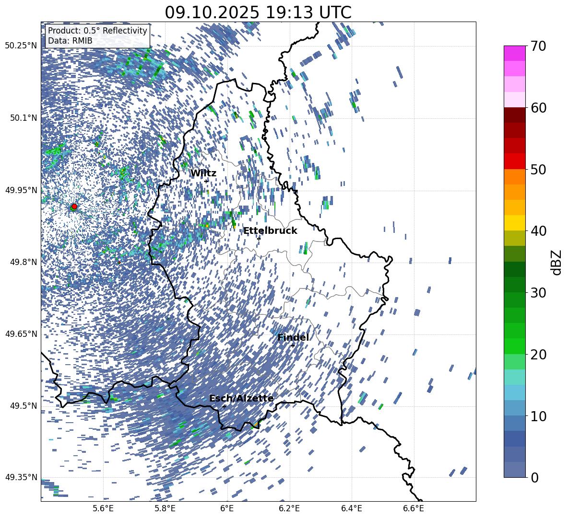Click the Data: RMIB text
Image resolution: width=568 pixels, height=518 pixels.
coord(70,41)
